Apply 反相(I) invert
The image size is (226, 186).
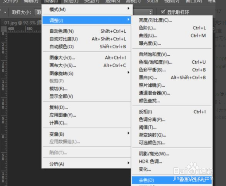(x=172, y=112)
